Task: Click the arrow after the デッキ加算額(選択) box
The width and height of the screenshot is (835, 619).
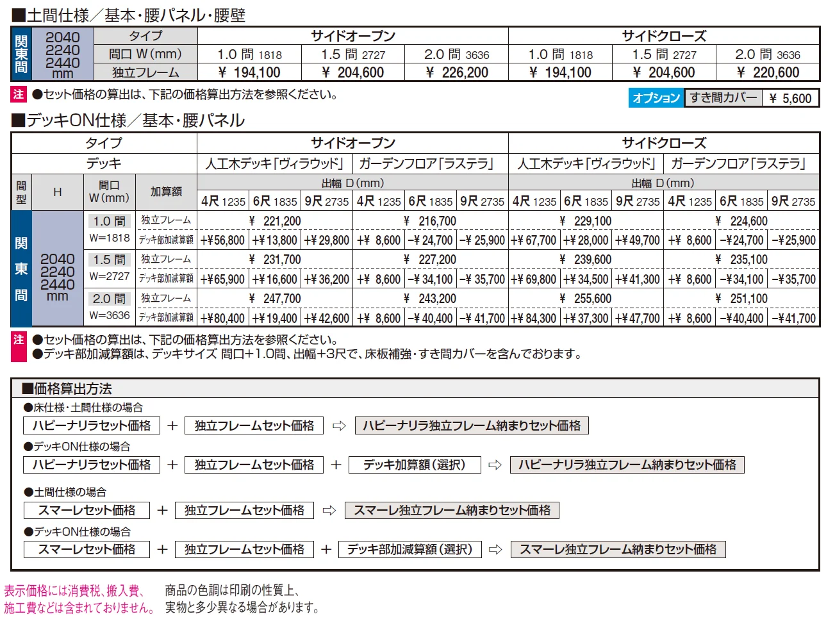Action: (x=495, y=465)
